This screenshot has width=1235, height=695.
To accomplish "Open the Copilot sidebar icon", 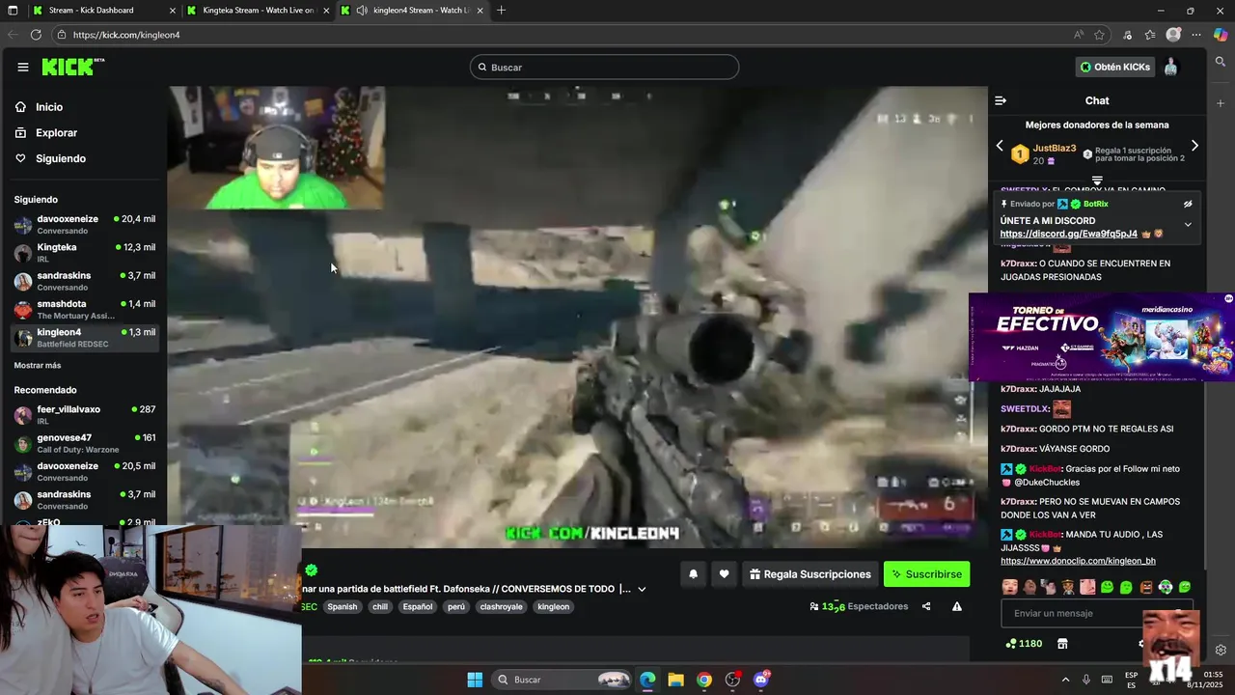I will (1221, 35).
